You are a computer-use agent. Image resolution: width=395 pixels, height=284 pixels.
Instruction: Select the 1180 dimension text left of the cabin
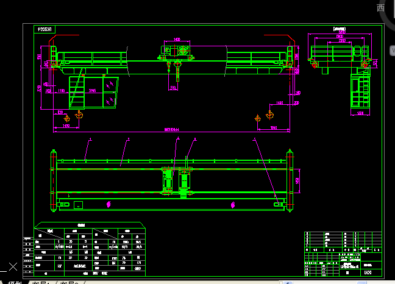pyautogui.click(x=61, y=90)
